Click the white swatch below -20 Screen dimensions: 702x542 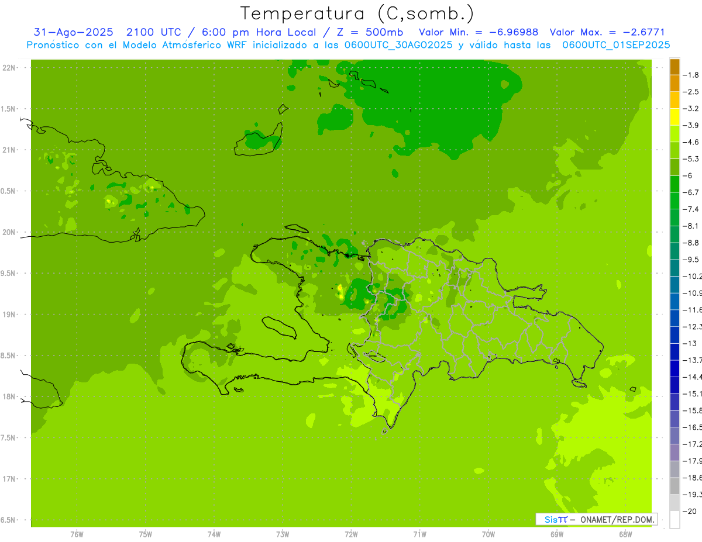(675, 519)
